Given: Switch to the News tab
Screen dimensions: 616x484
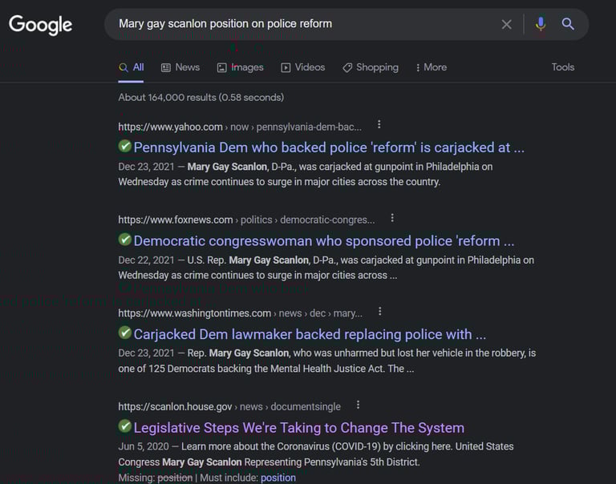Looking at the screenshot, I should pos(180,67).
